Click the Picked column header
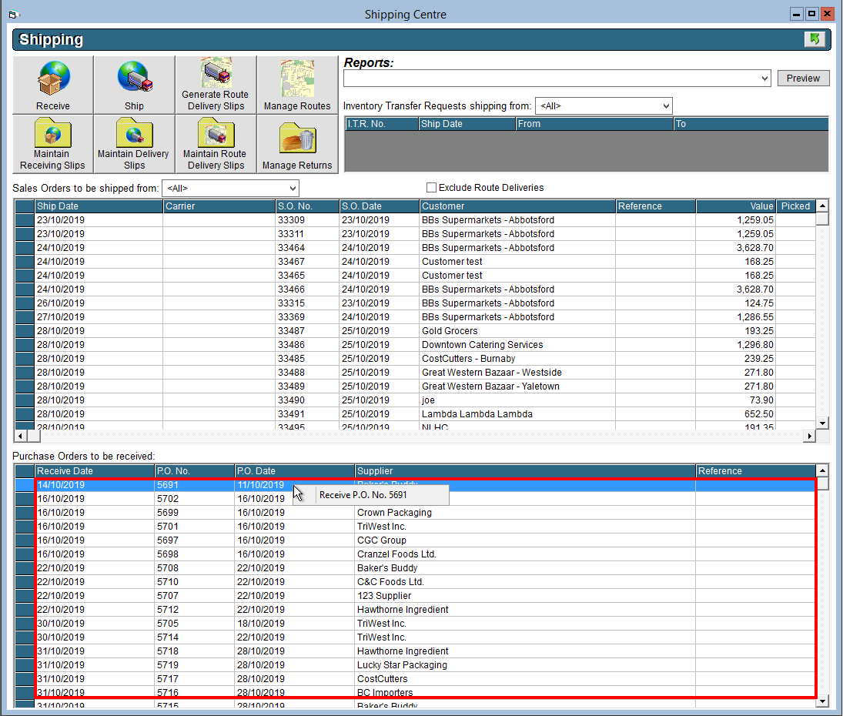 (x=796, y=206)
